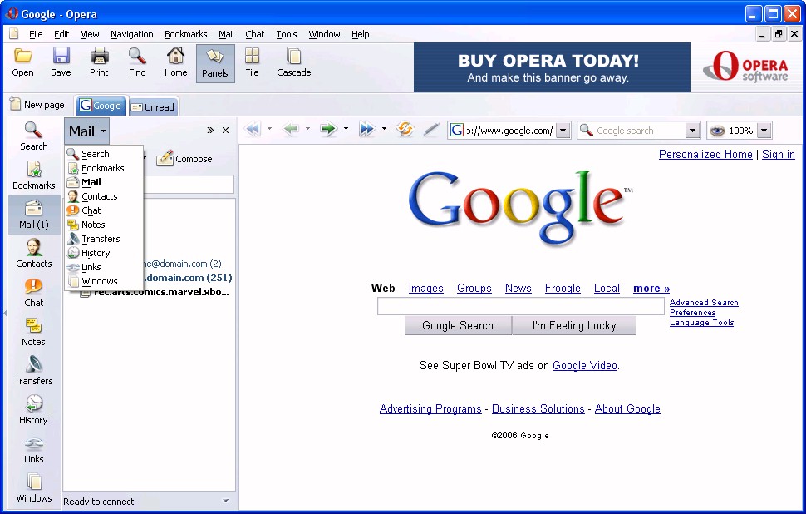Image resolution: width=806 pixels, height=514 pixels.
Task: Open the Tools menu
Action: click(x=287, y=34)
